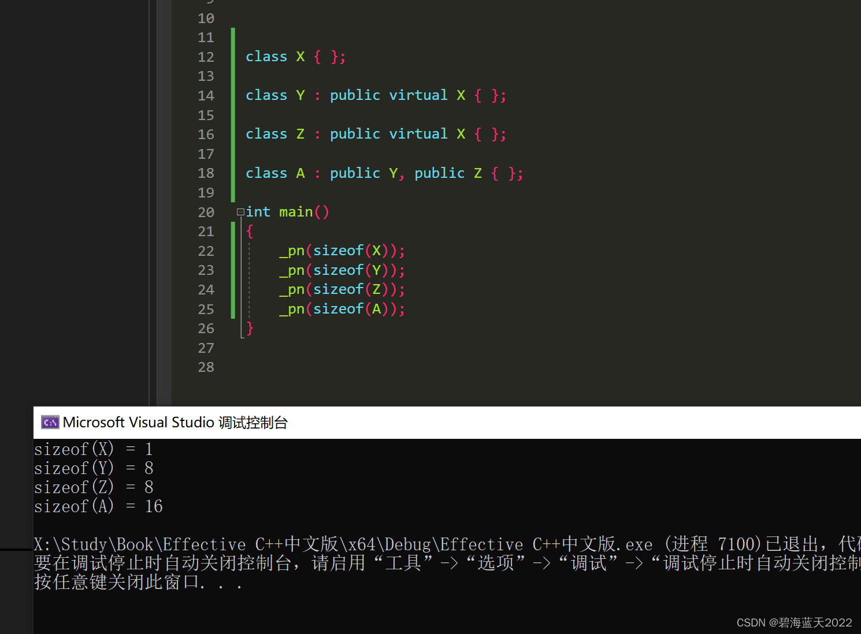
Task: Click line number 14 in the gutter
Action: (206, 96)
